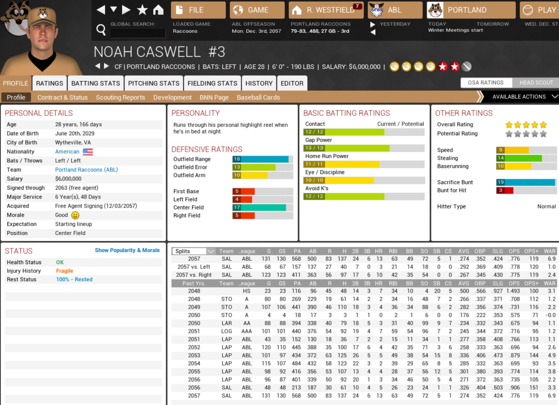Click the silver slugger bat award icon
Image resolution: width=559 pixels, height=405 pixels.
tap(467, 67)
